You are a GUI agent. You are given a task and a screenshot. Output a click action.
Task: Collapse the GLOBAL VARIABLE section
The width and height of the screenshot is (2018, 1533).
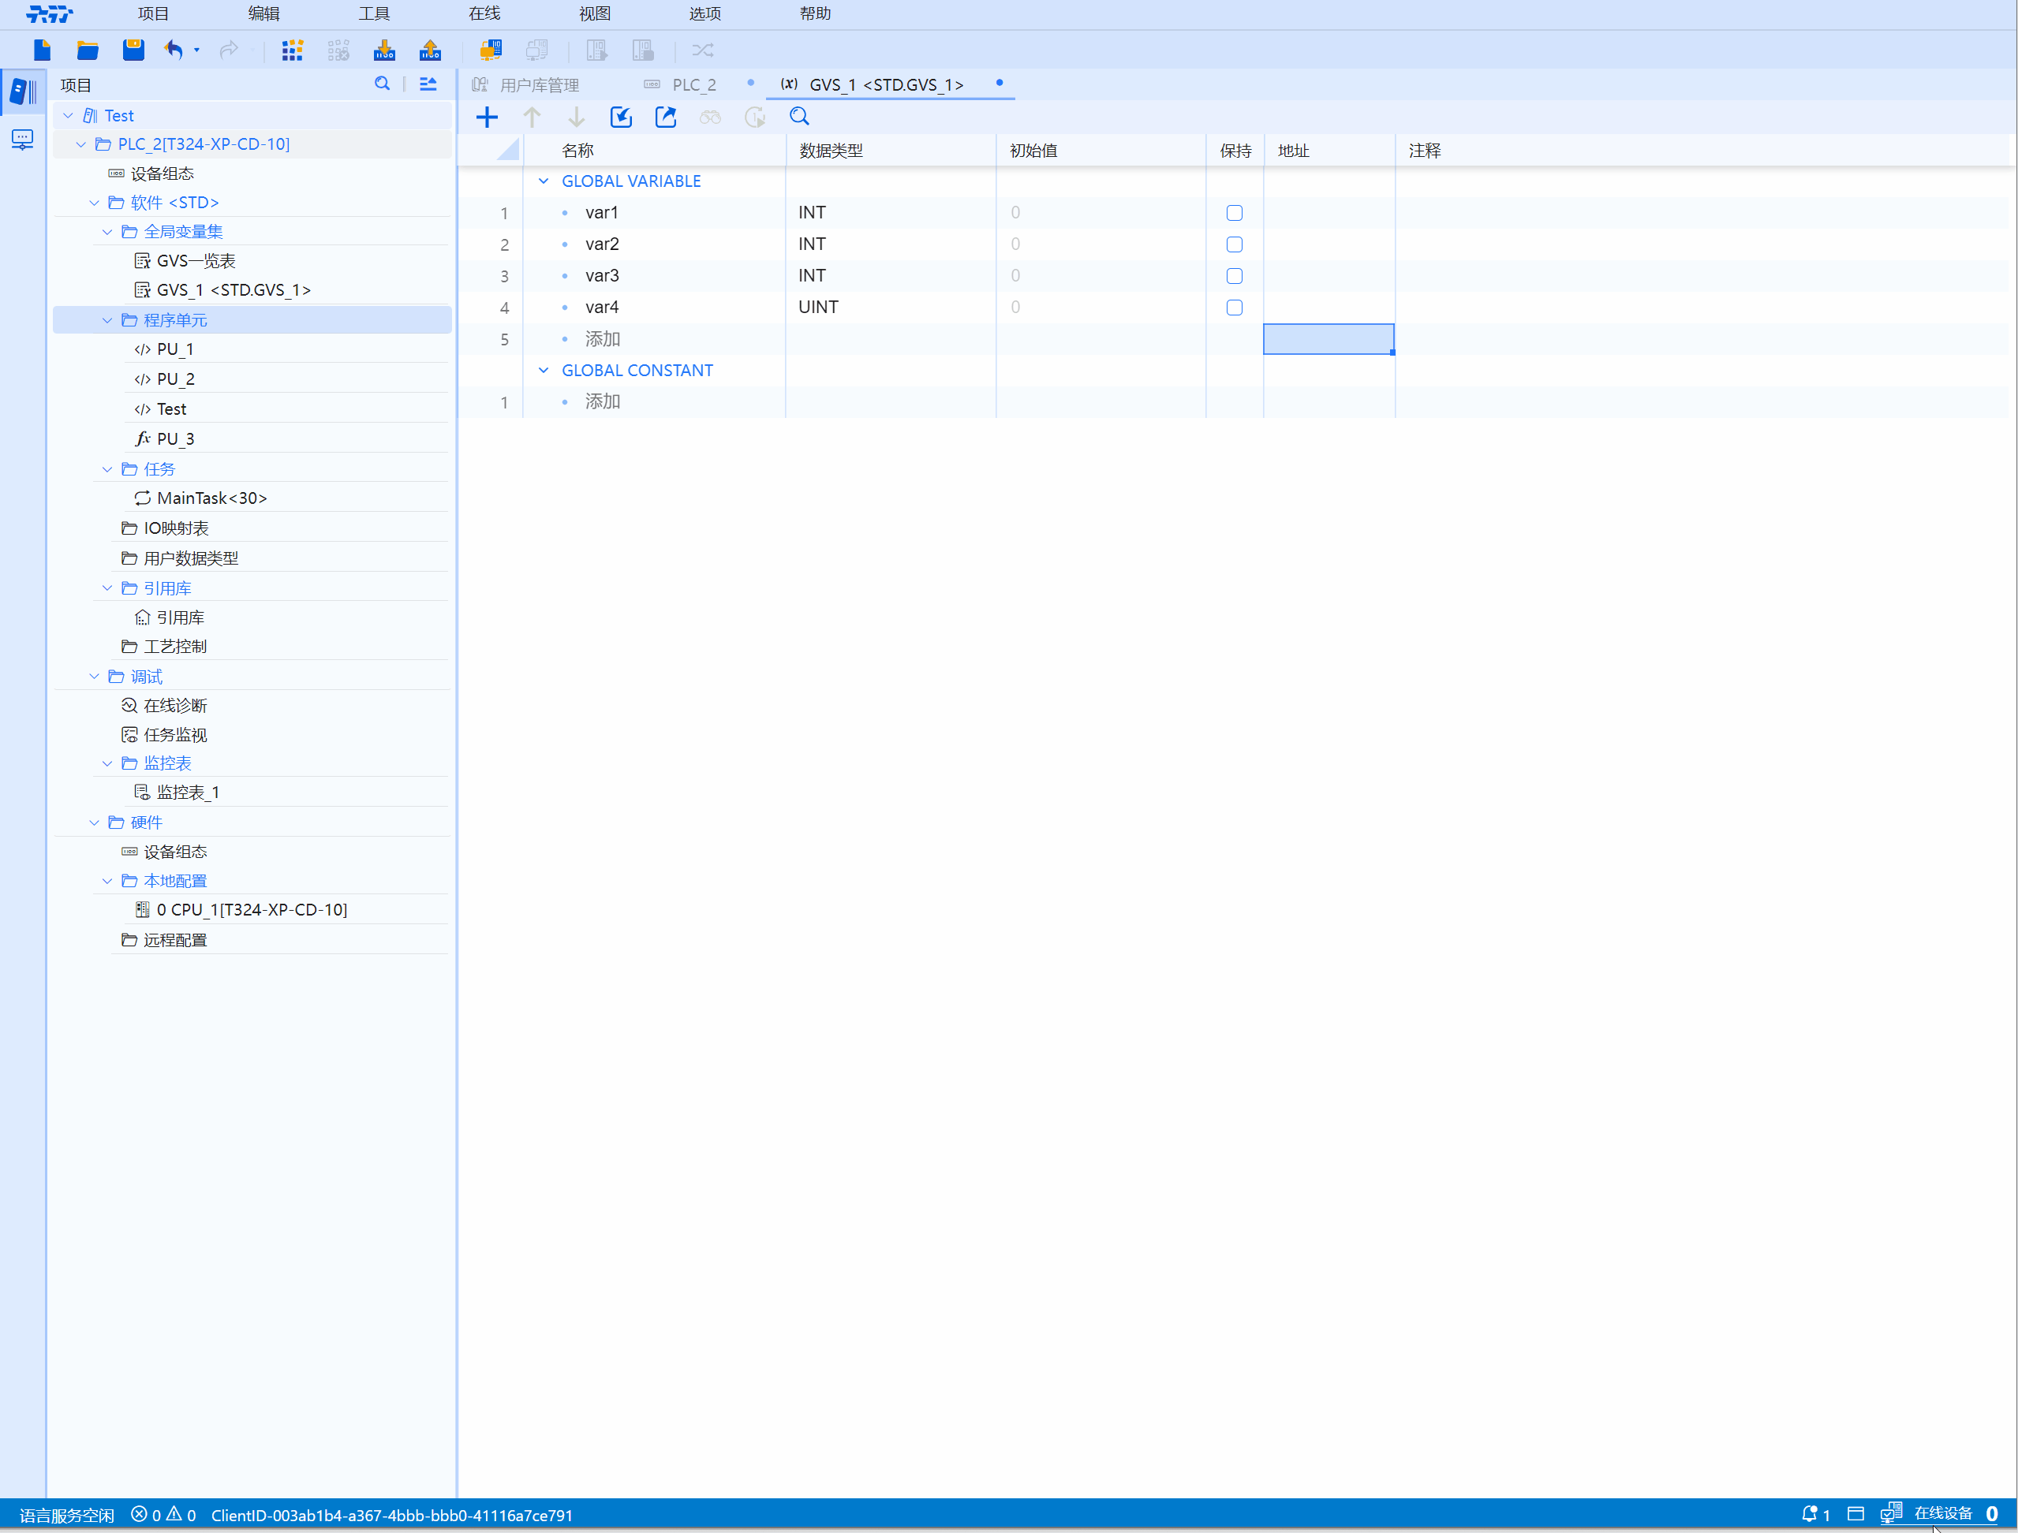pyautogui.click(x=544, y=181)
